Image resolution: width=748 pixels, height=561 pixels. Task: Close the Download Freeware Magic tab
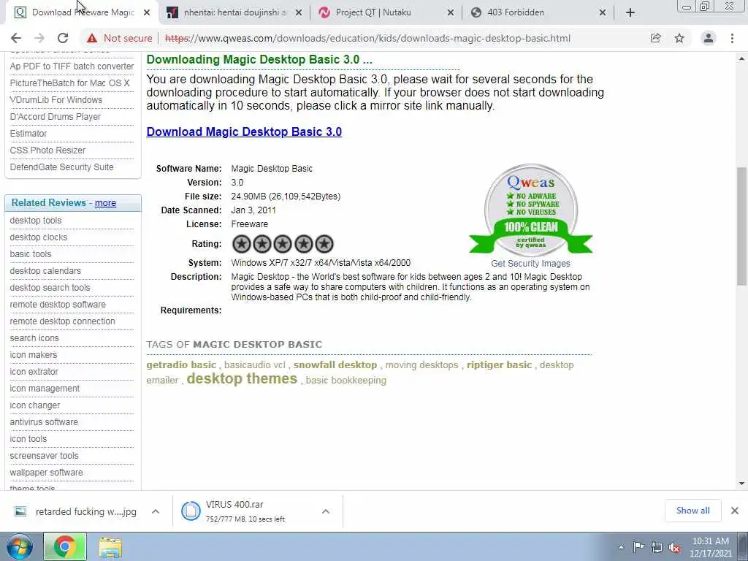coord(147,12)
